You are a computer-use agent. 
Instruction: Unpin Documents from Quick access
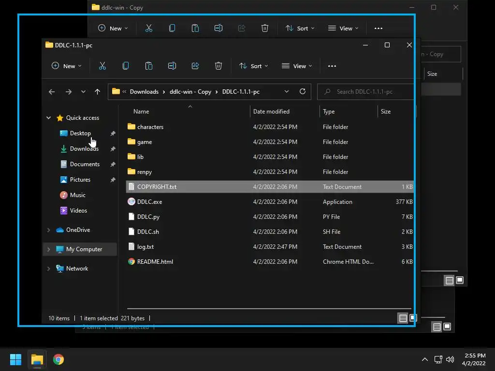coord(113,164)
